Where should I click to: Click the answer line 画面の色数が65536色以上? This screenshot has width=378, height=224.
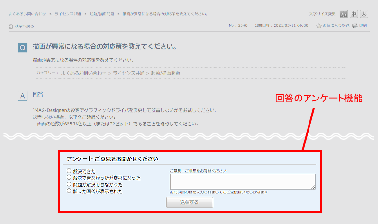(115, 124)
